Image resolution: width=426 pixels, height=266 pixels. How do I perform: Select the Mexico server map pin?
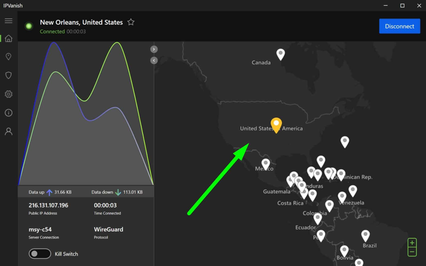coord(266,163)
